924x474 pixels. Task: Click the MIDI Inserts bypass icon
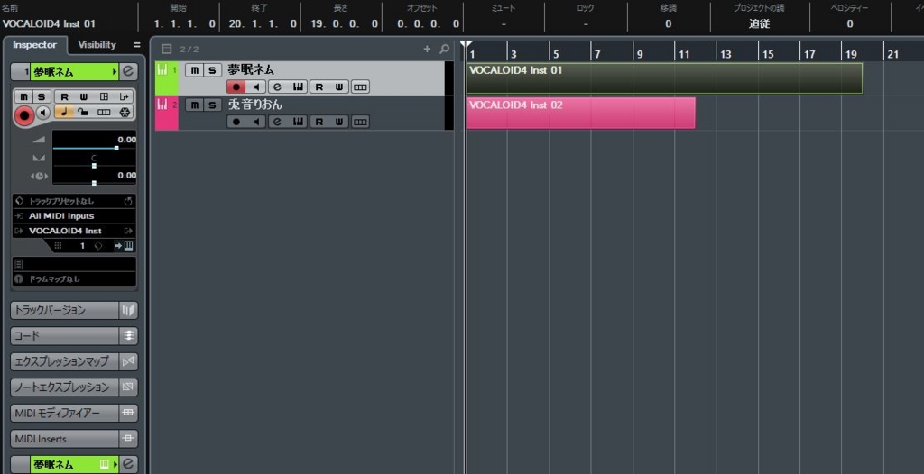coord(128,439)
